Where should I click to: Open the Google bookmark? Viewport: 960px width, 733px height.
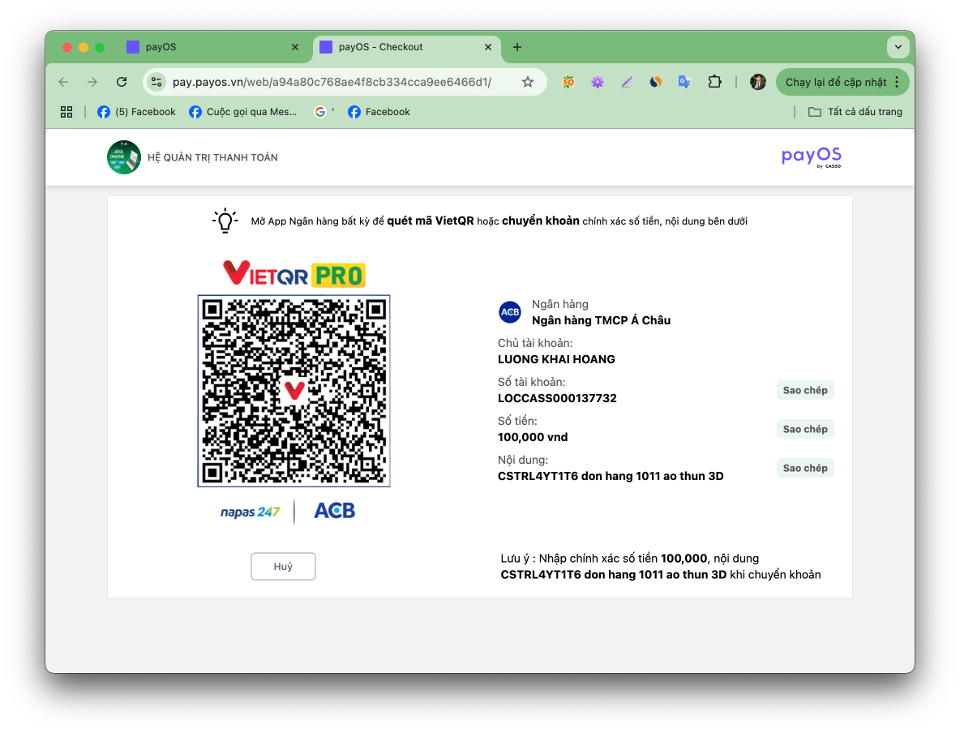(x=324, y=111)
